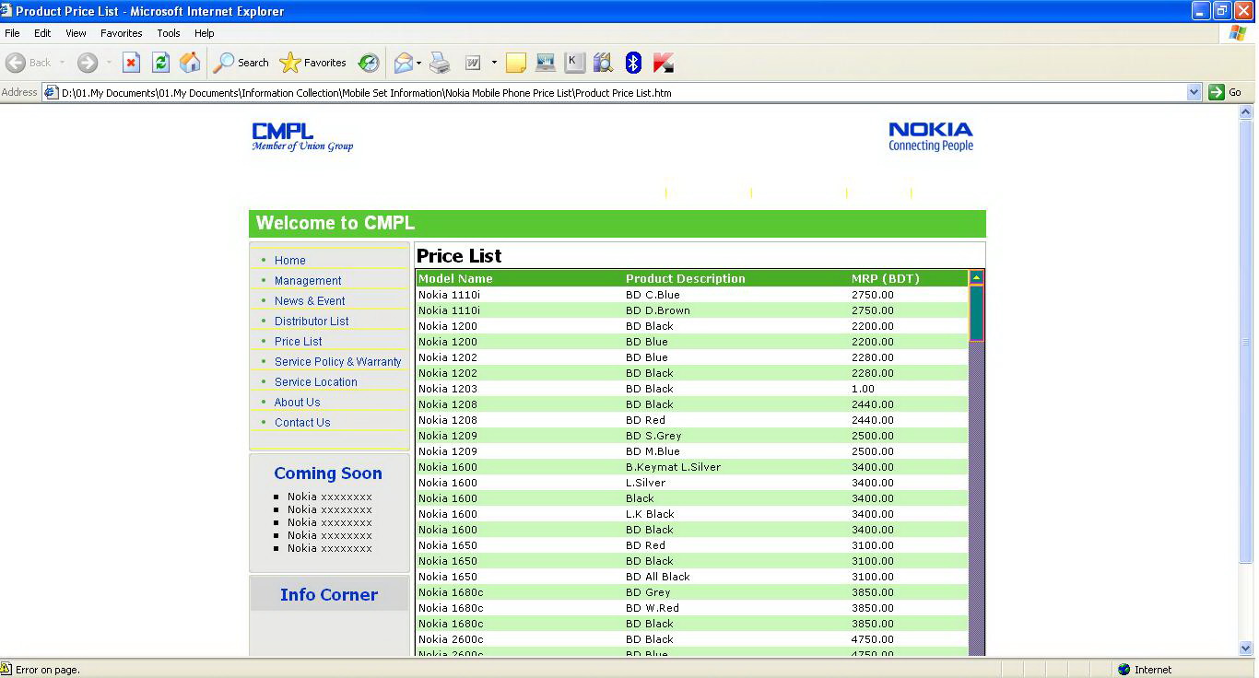Click the page scrollbar down arrow
1259x678 pixels.
coord(1246,648)
